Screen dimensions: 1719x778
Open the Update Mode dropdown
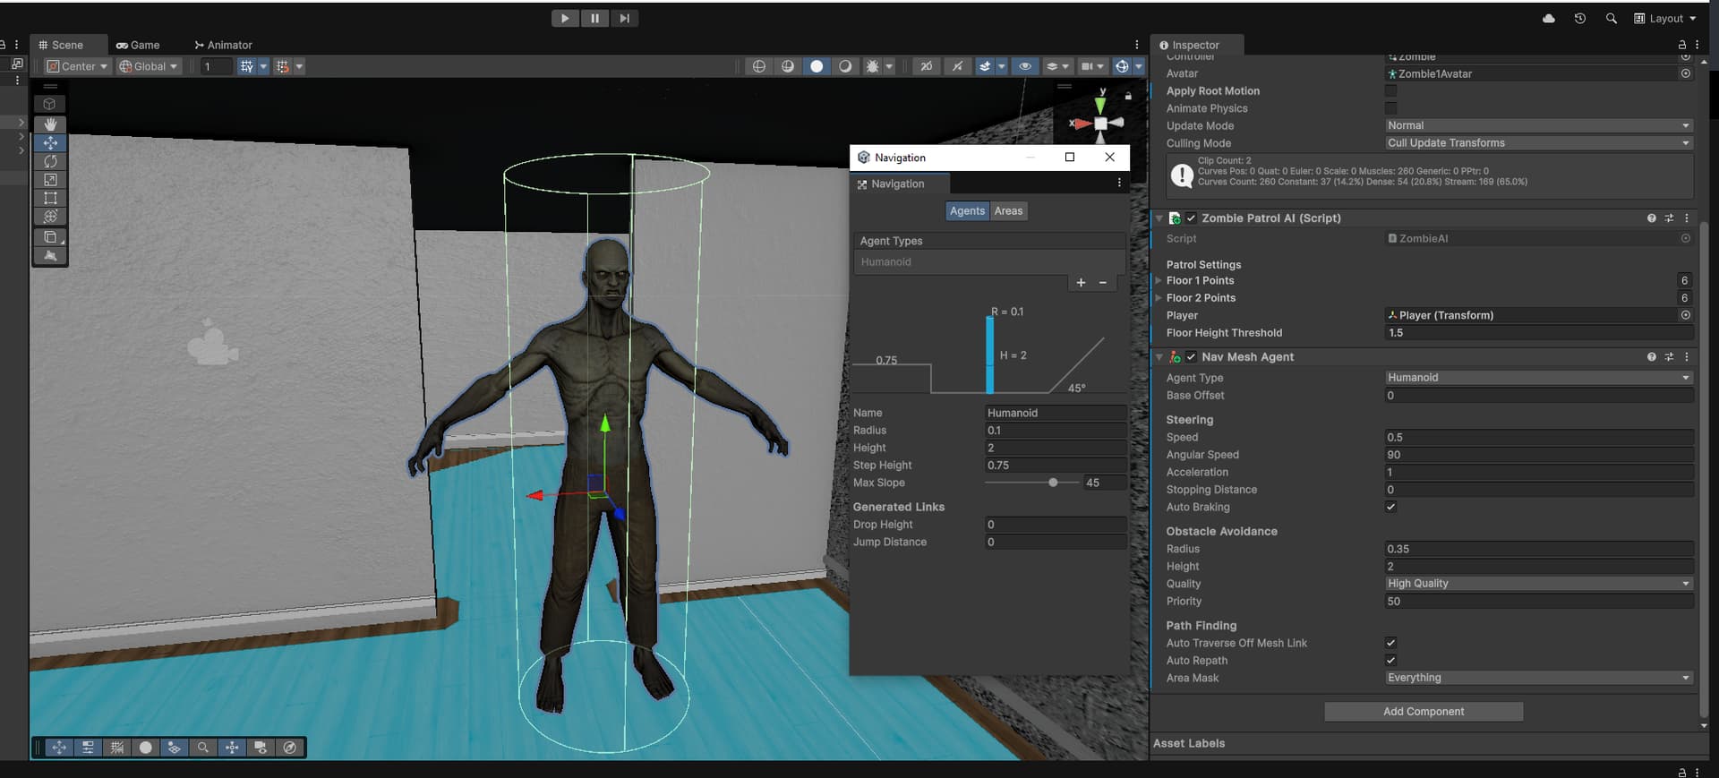(x=1537, y=125)
